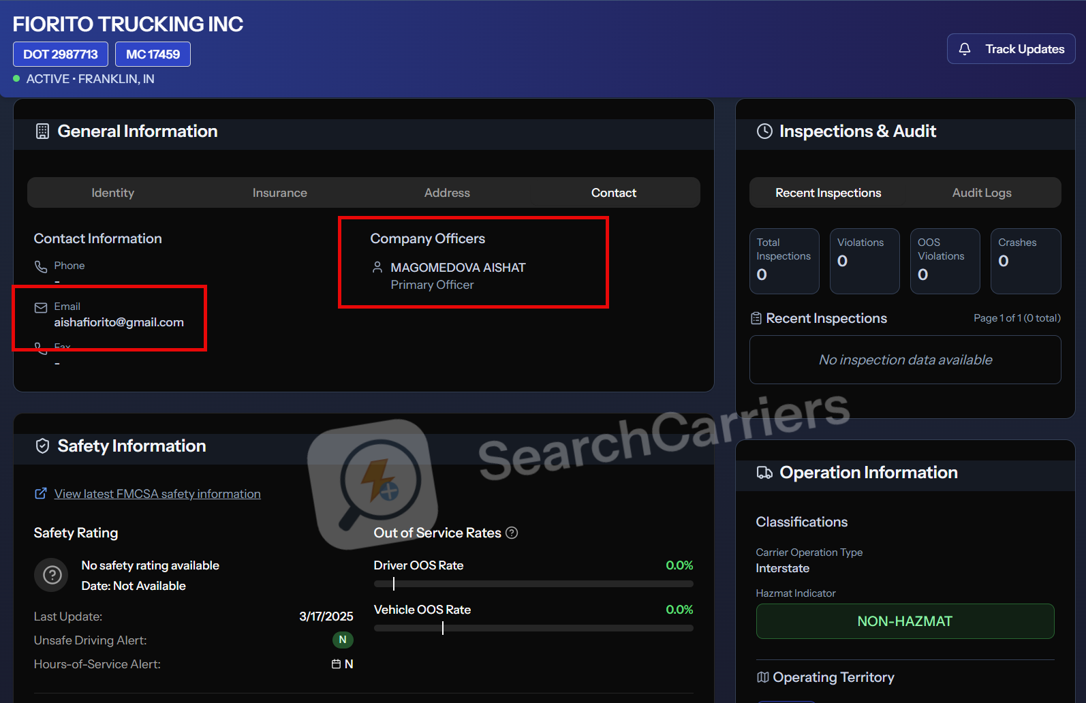This screenshot has height=703, width=1086.
Task: Click the clipboard icon beside Recent Inspections heading
Action: coord(756,318)
